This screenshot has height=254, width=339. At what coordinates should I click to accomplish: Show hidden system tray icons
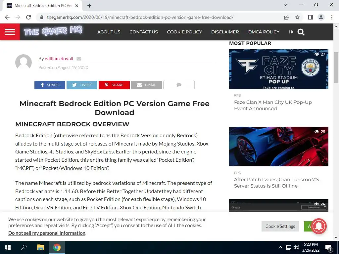pos(280,247)
